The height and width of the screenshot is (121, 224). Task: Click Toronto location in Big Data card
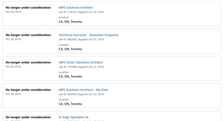pos(70,104)
